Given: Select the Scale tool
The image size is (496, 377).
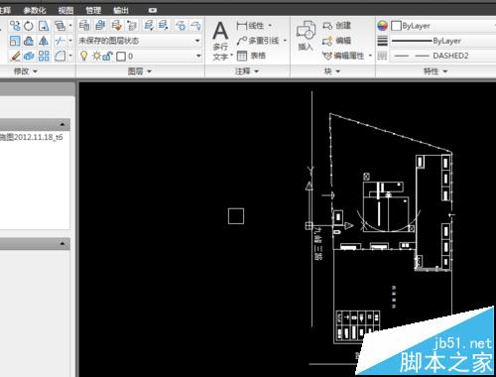Looking at the screenshot, I should click(15, 41).
